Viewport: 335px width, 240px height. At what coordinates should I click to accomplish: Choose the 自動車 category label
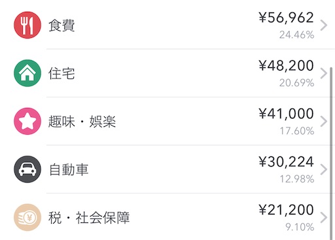[69, 169]
